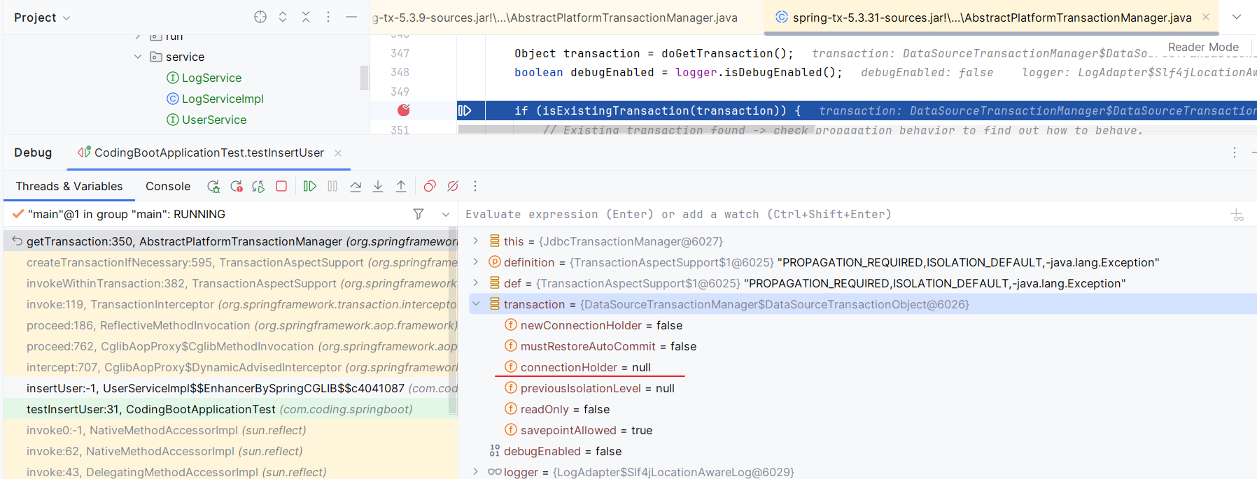The height and width of the screenshot is (479, 1257).
Task: Toggle Reader Mode in editor
Action: click(x=1203, y=47)
